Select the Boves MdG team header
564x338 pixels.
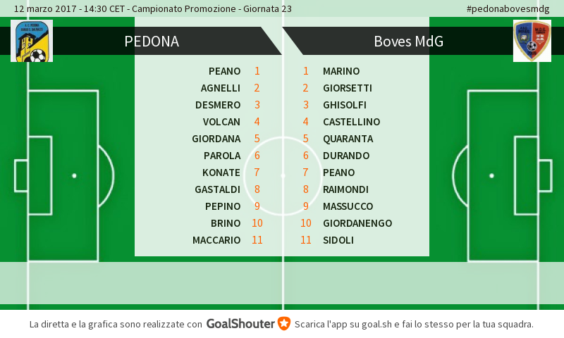click(409, 42)
